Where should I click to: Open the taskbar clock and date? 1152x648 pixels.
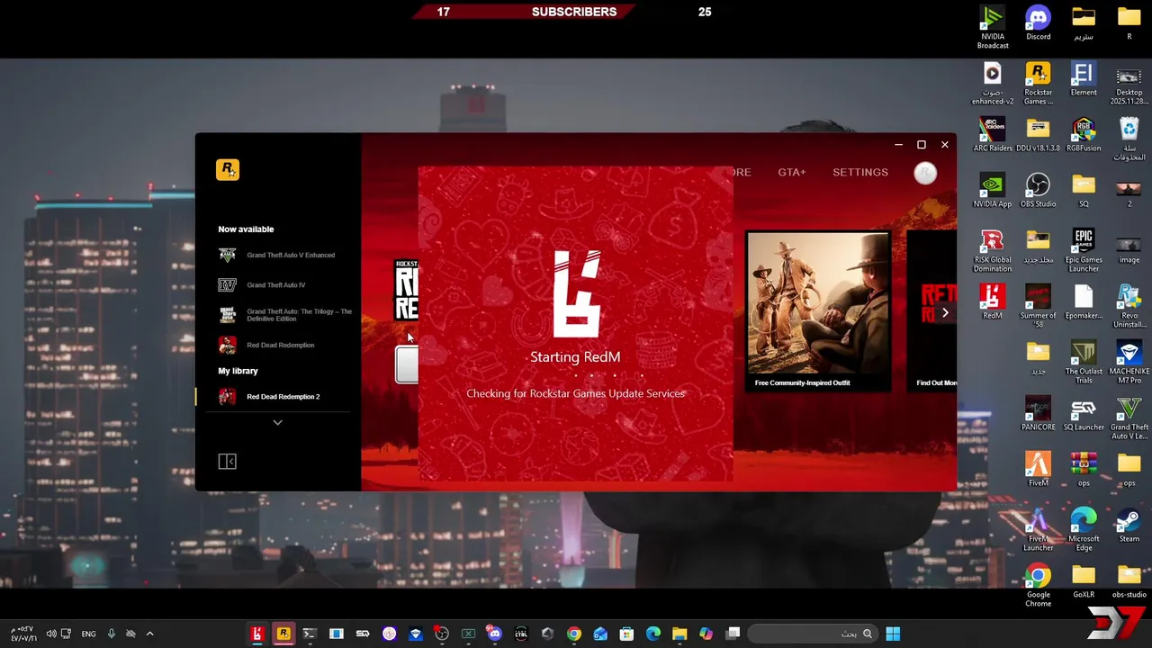23,634
